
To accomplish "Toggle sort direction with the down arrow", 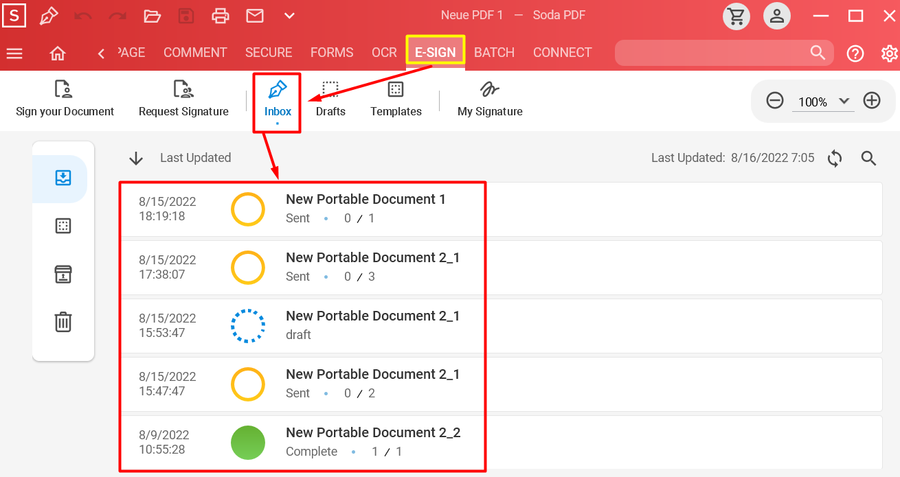I will coord(136,159).
